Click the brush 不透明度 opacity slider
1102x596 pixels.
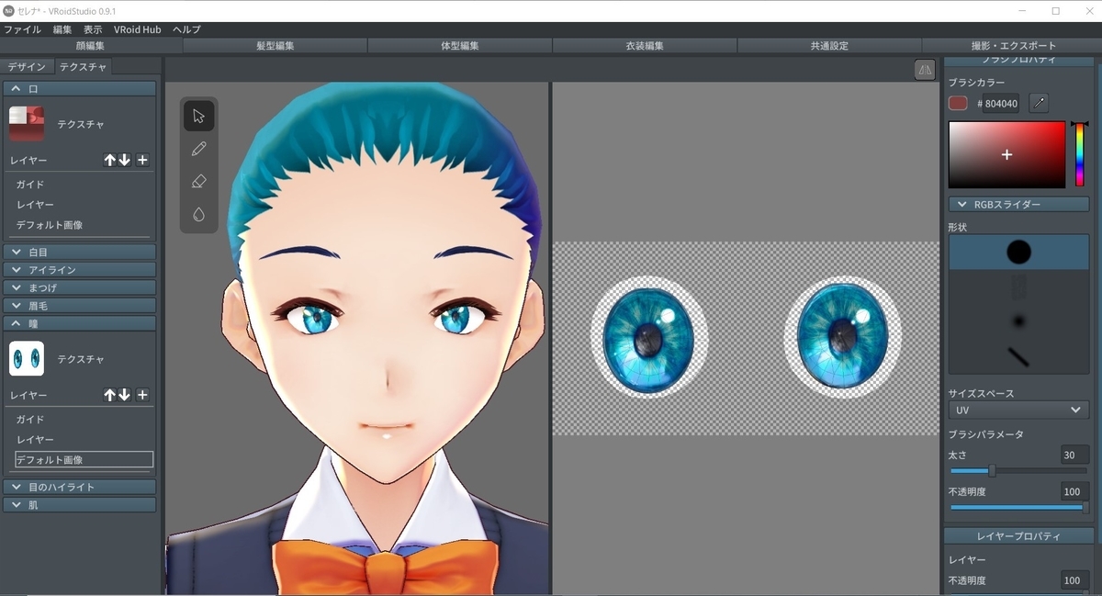[x=1018, y=507]
